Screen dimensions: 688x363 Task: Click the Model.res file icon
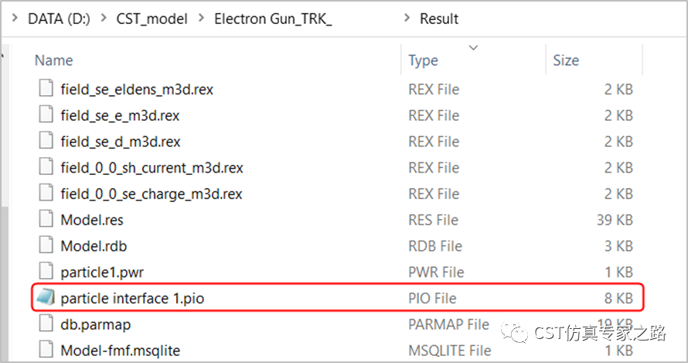[x=46, y=218]
